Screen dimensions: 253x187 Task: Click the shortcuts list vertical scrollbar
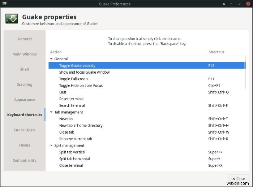click(245, 73)
